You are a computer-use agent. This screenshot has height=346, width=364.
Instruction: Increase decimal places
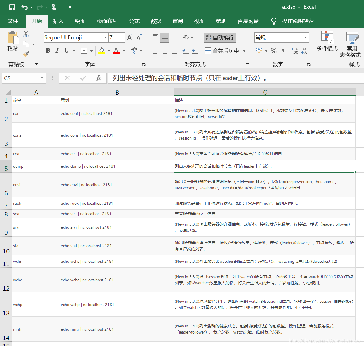point(295,51)
